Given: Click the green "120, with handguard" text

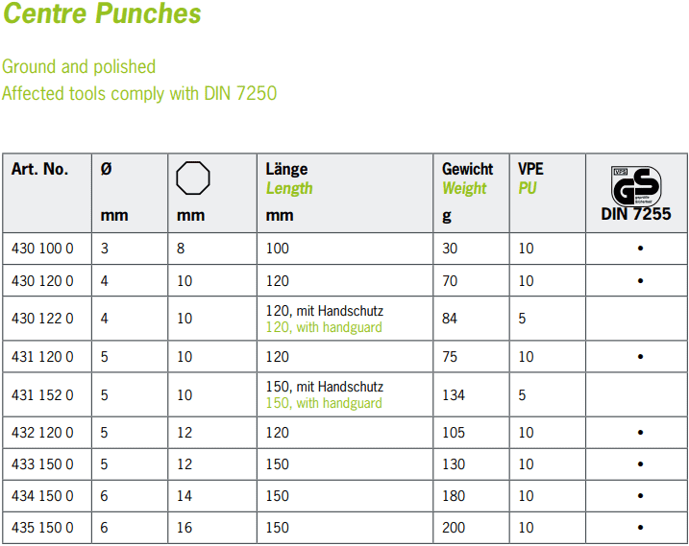Looking at the screenshot, I should (x=324, y=327).
